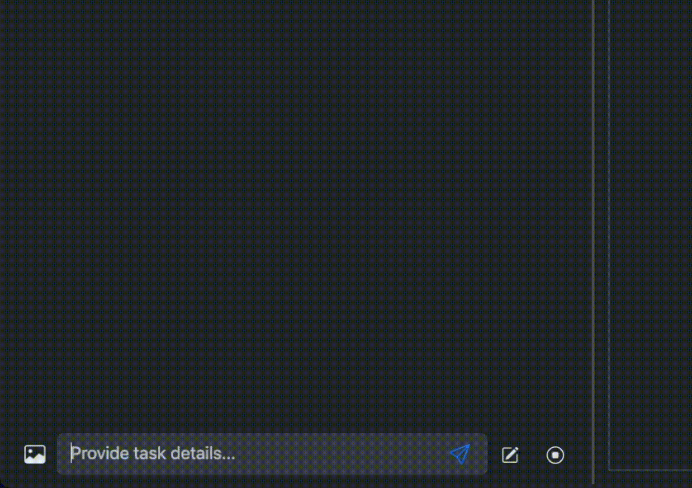
Task: Click the placeholder text "Provide task details..."
Action: pos(153,453)
